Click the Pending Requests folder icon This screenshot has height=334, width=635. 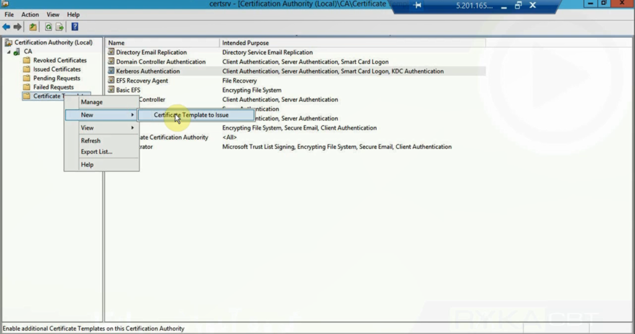click(27, 78)
